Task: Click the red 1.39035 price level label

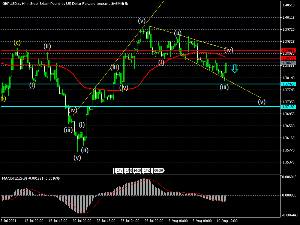Action: pos(288,51)
